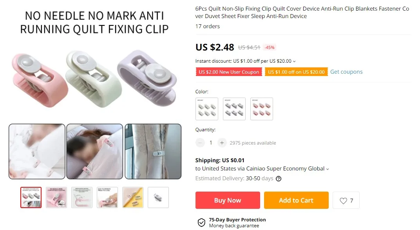
Task: Click the heart wishlist icon
Action: click(x=343, y=201)
